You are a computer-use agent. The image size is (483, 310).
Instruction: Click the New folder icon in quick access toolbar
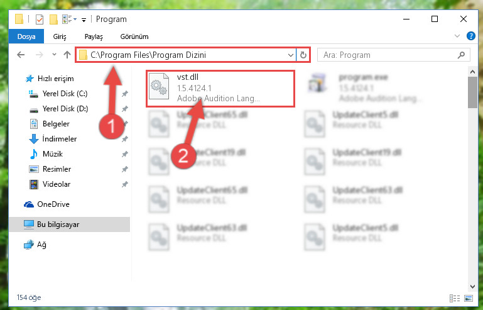[x=53, y=19]
